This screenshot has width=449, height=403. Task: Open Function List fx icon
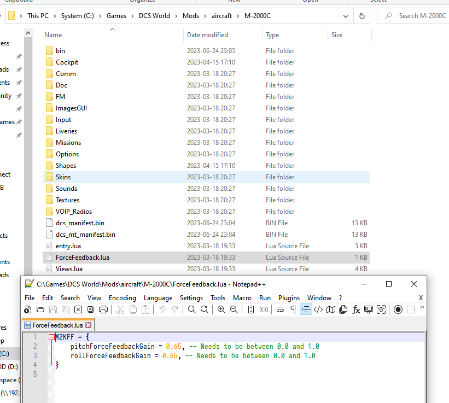point(356,309)
